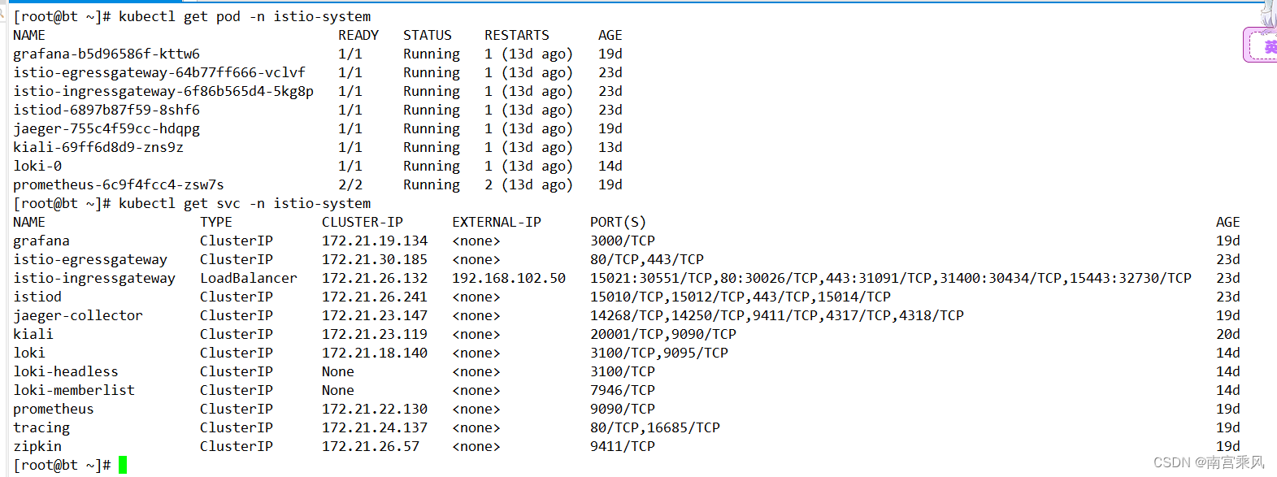The width and height of the screenshot is (1277, 477).
Task: Click the external IP 192.168.102.50
Action: pyautogui.click(x=509, y=278)
